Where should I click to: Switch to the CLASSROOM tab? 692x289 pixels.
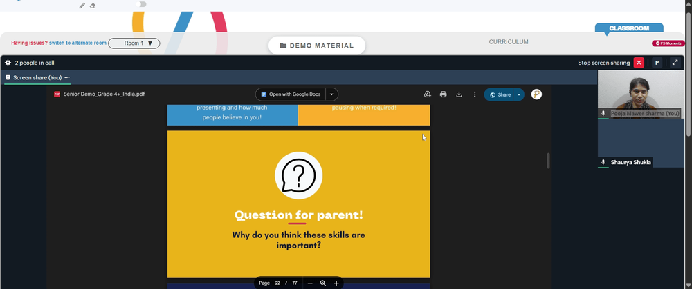click(x=629, y=28)
